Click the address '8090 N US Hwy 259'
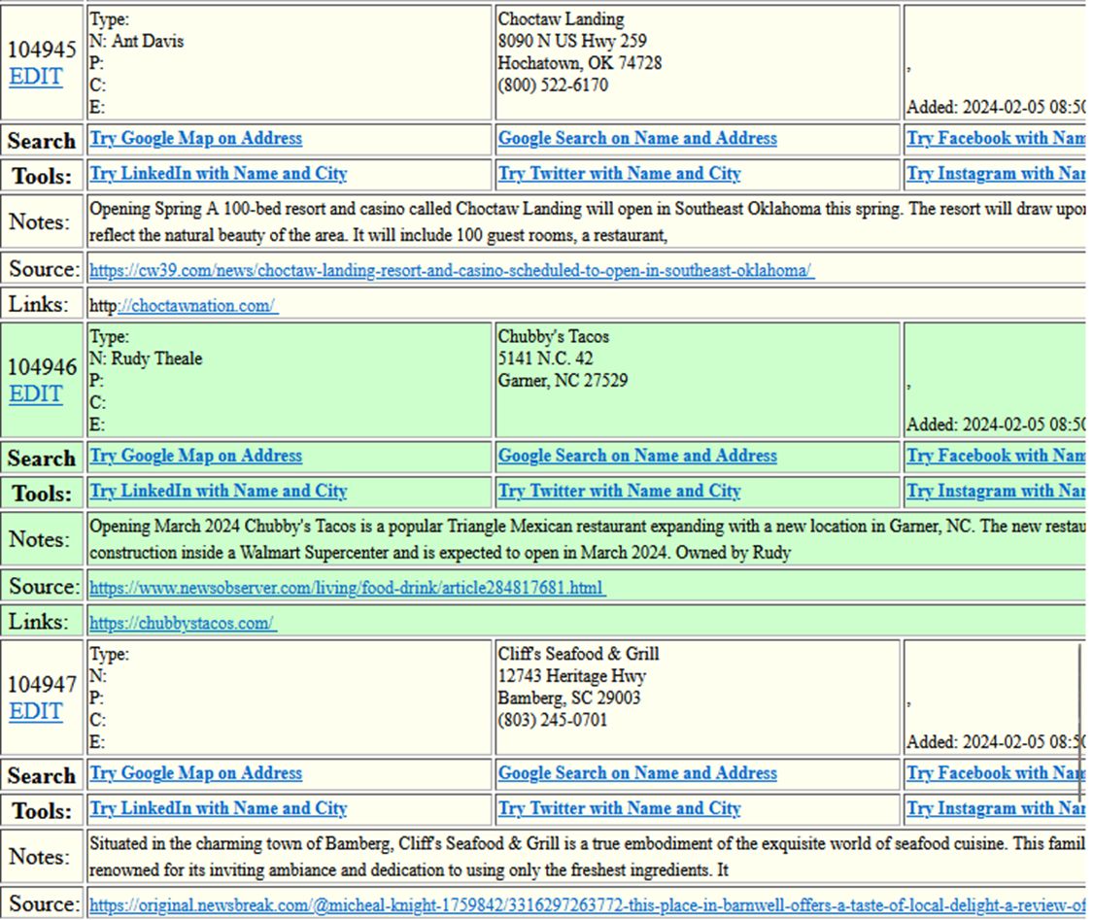The image size is (1093, 920). point(572,41)
